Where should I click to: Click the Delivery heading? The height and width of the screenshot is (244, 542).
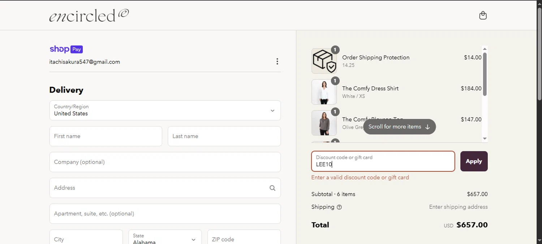tap(66, 90)
